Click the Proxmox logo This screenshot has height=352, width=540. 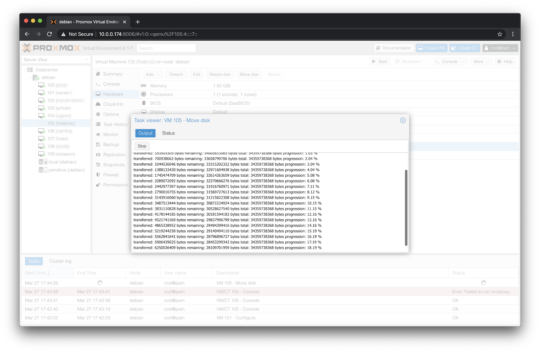[51, 48]
